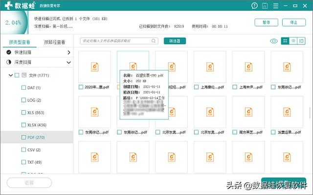Select XLSX (436) in the tree

tap(37, 125)
